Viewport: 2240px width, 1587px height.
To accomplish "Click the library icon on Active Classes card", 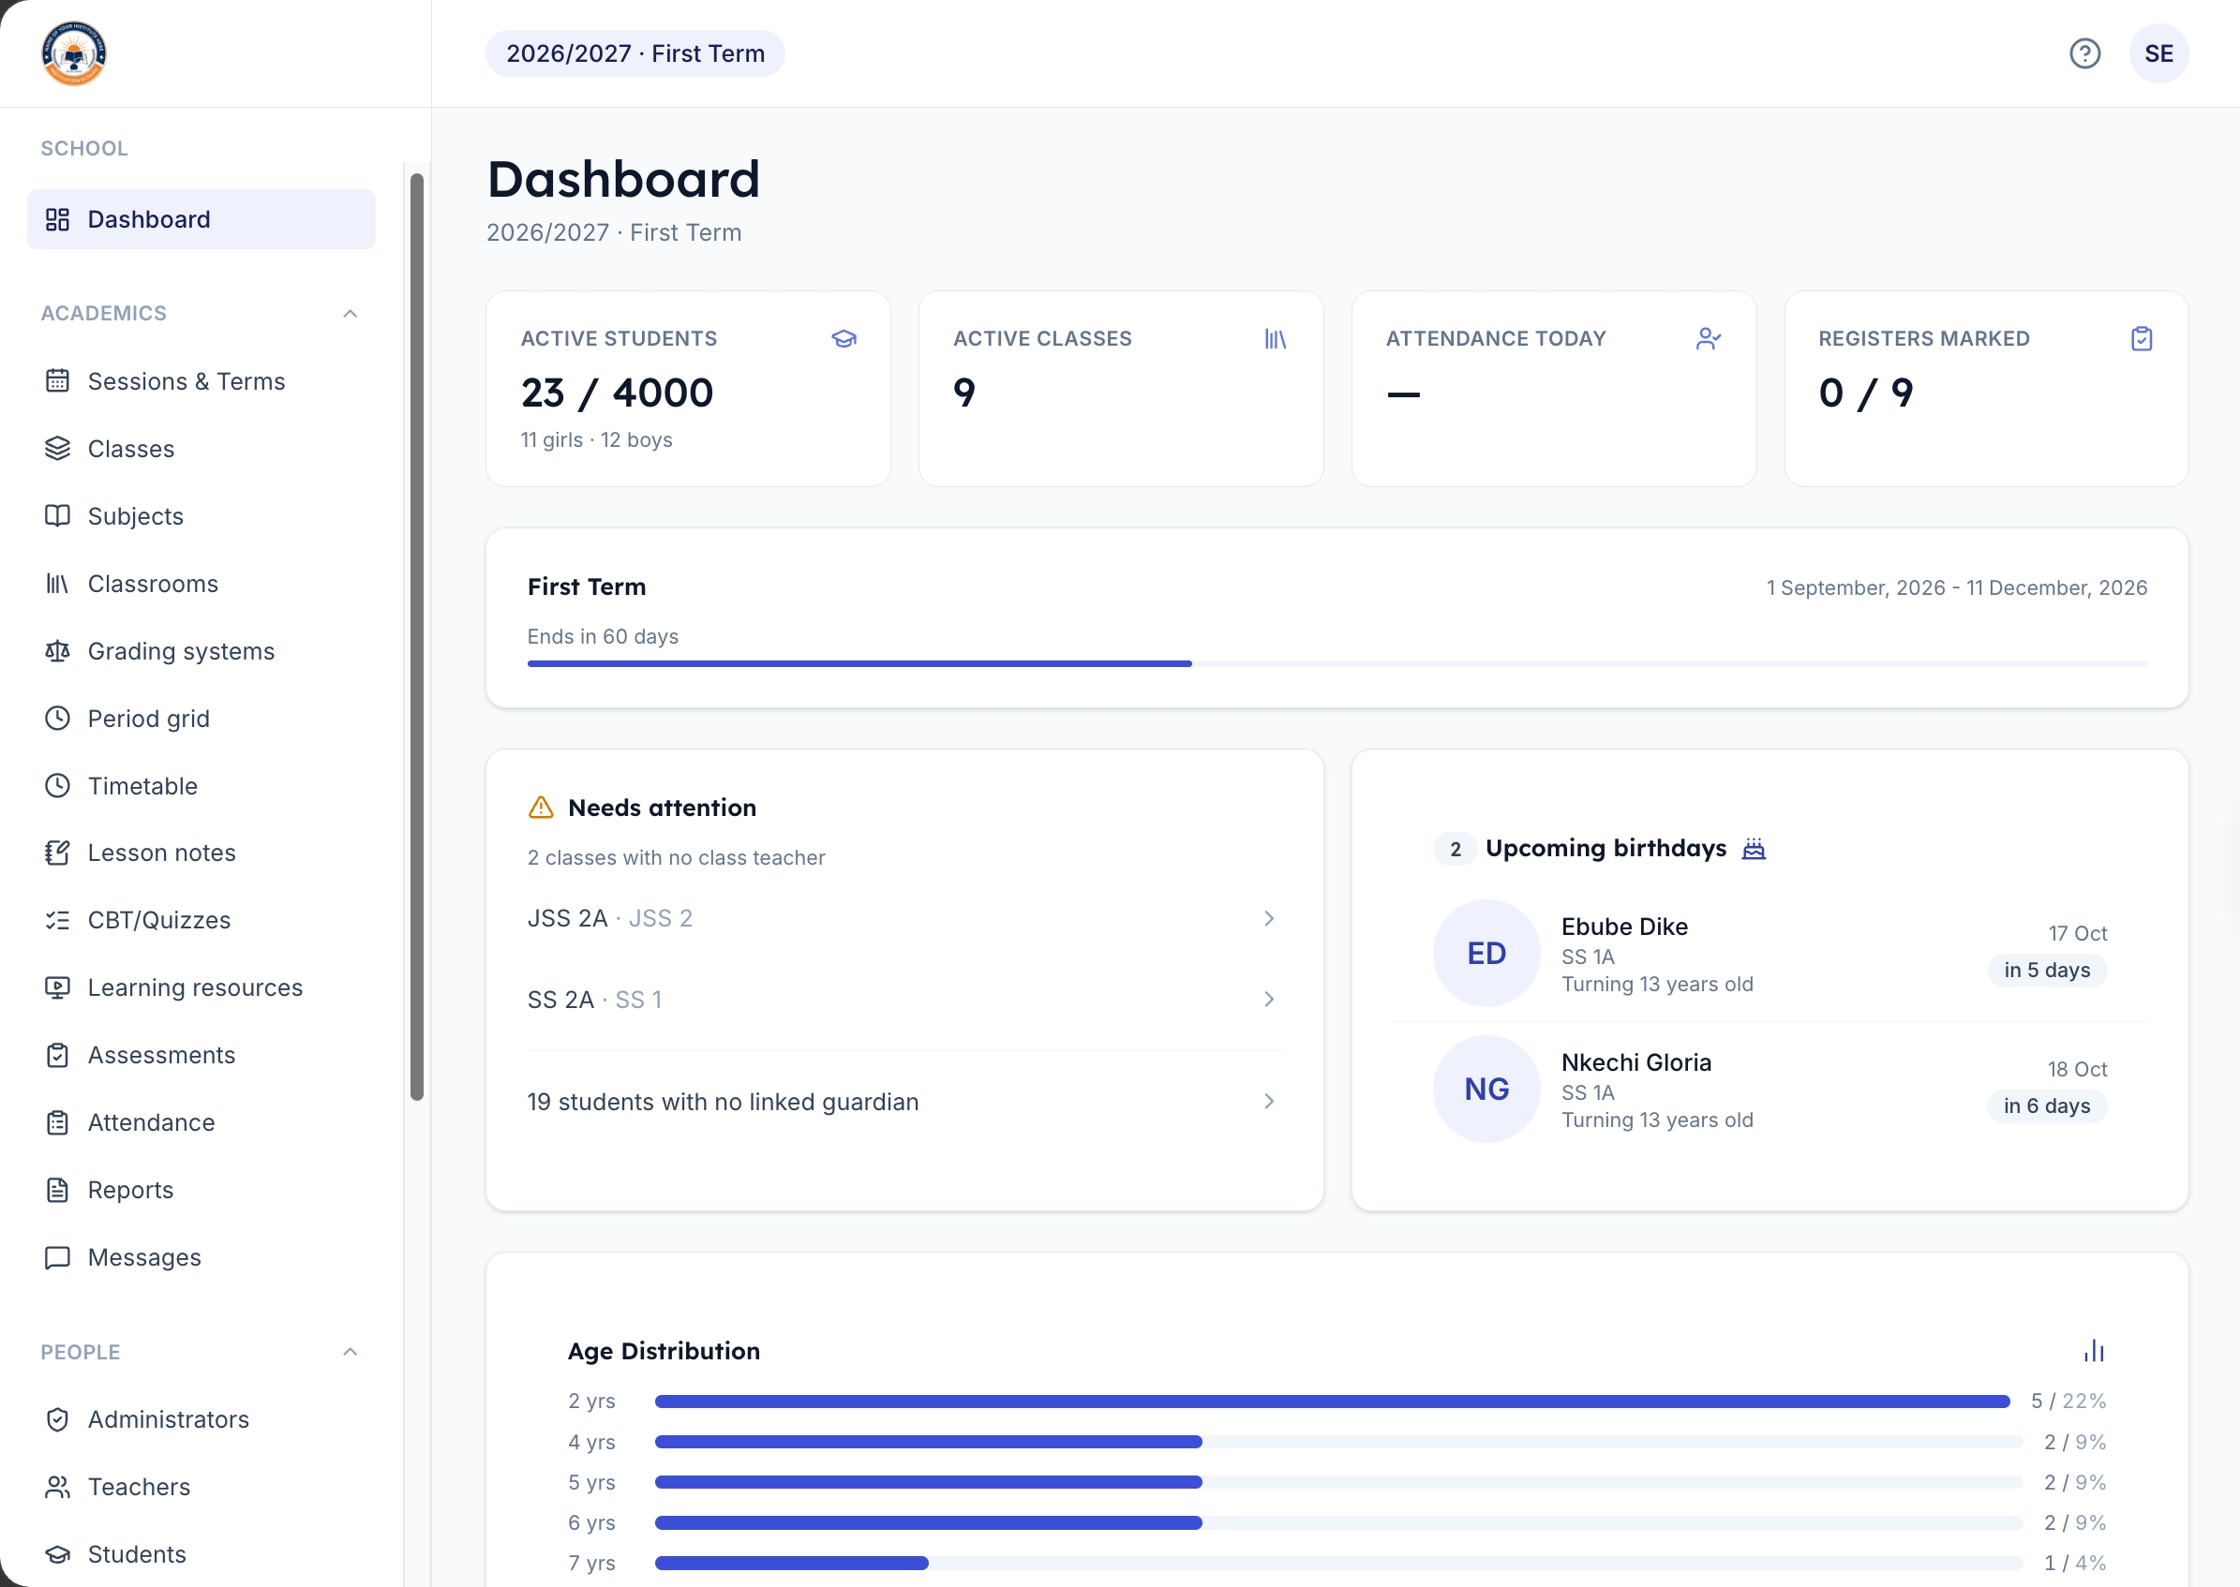I will pyautogui.click(x=1276, y=338).
